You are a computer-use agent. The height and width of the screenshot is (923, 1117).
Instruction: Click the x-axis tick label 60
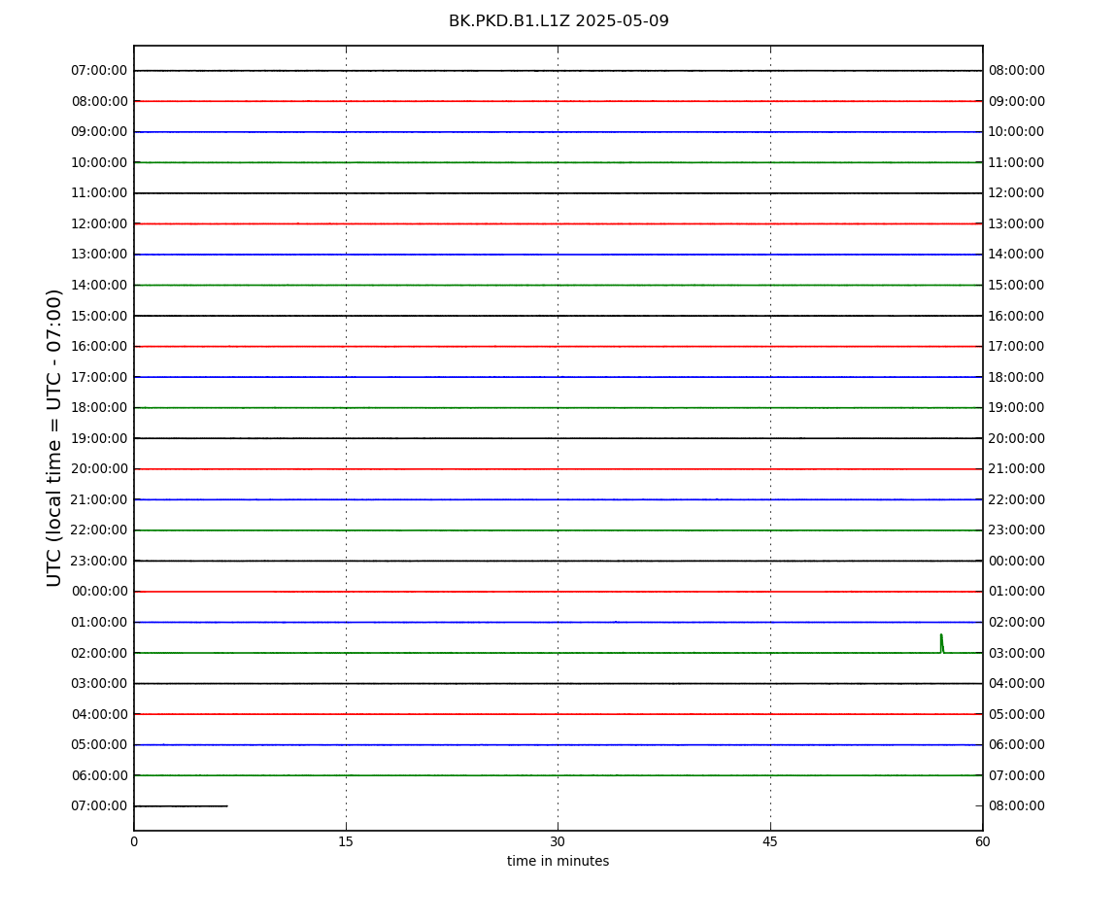click(982, 841)
